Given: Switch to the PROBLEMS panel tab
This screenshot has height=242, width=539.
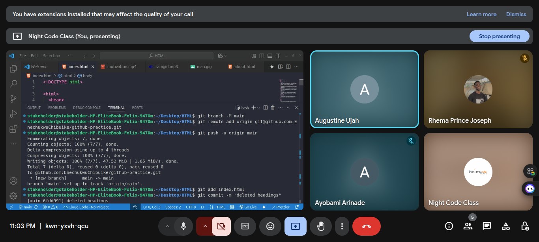Looking at the screenshot, I should [x=57, y=107].
